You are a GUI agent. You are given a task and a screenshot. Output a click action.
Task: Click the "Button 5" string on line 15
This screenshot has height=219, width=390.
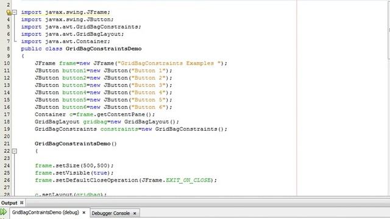click(x=148, y=100)
